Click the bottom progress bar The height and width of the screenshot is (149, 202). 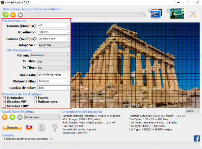(101, 144)
